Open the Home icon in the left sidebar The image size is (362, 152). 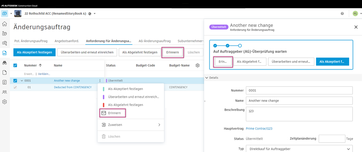click(x=5, y=24)
